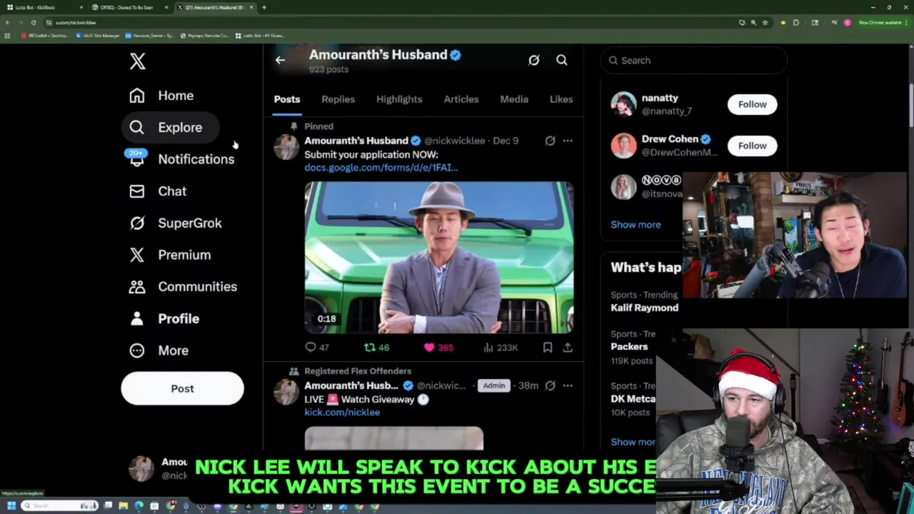Click Grok icon on the pinned post
This screenshot has width=914, height=514.
click(x=550, y=141)
